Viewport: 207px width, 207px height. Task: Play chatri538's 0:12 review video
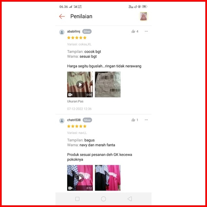click(80, 178)
